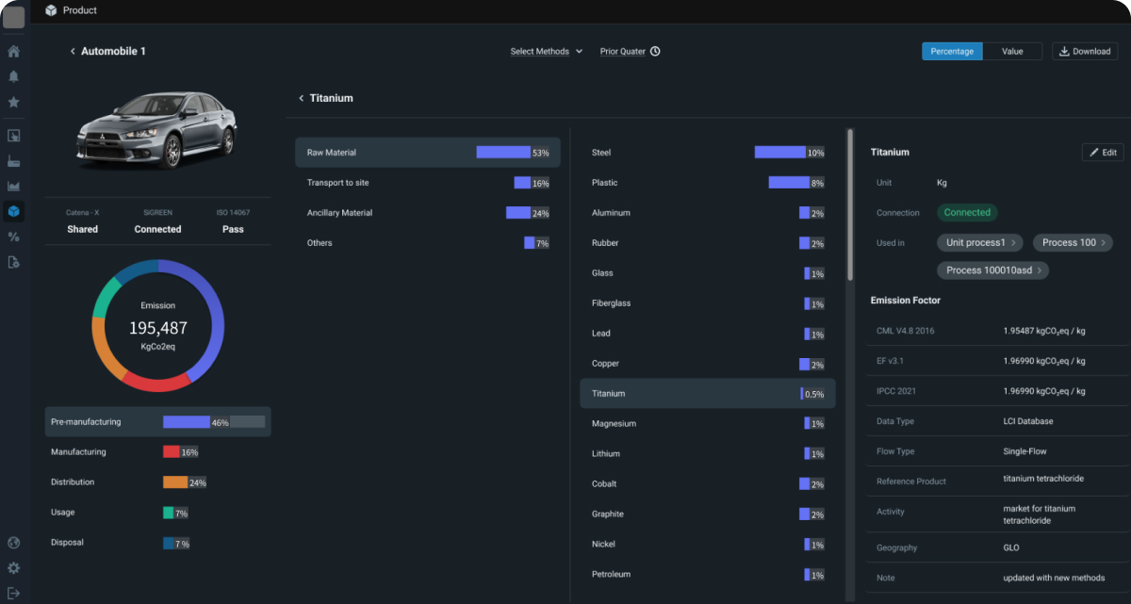Select the Usage stage row
Image resolution: width=1131 pixels, height=604 pixels.
157,513
